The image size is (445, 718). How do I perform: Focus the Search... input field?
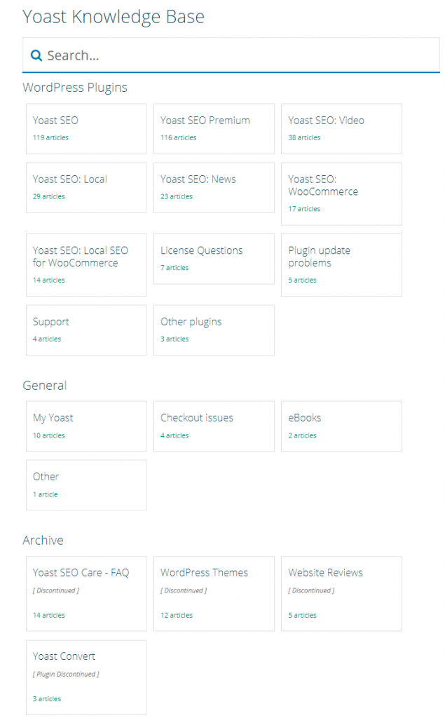click(231, 55)
